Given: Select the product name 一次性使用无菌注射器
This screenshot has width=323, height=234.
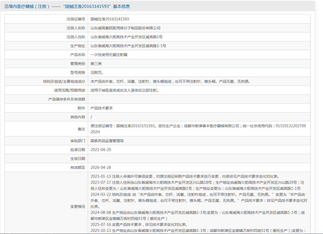Looking at the screenshot, I should pos(109,55).
